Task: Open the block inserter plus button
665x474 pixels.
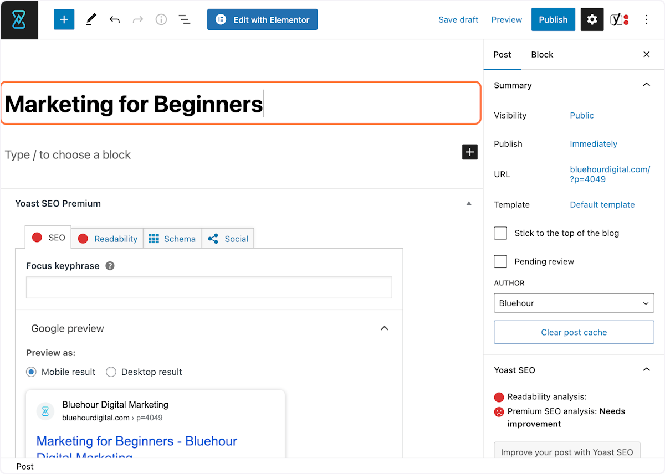Action: coord(64,19)
